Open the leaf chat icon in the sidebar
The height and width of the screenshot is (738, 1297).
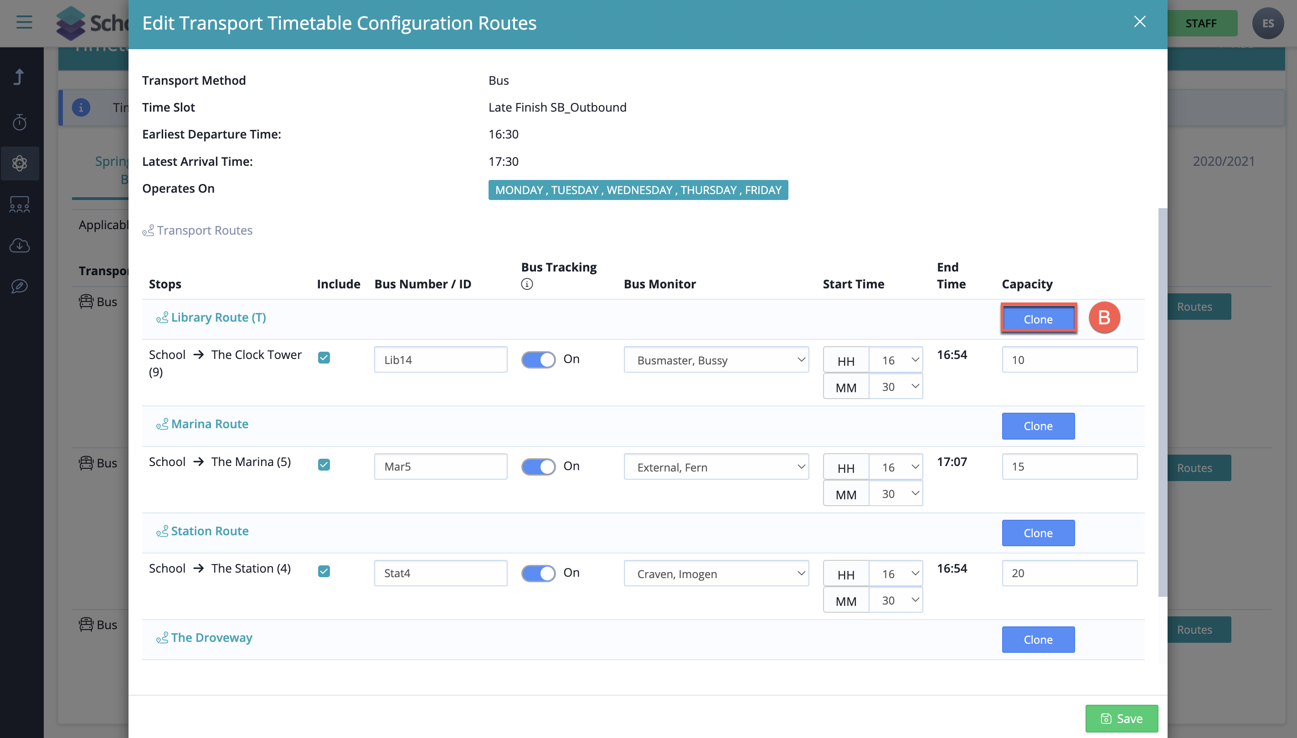pyautogui.click(x=19, y=286)
